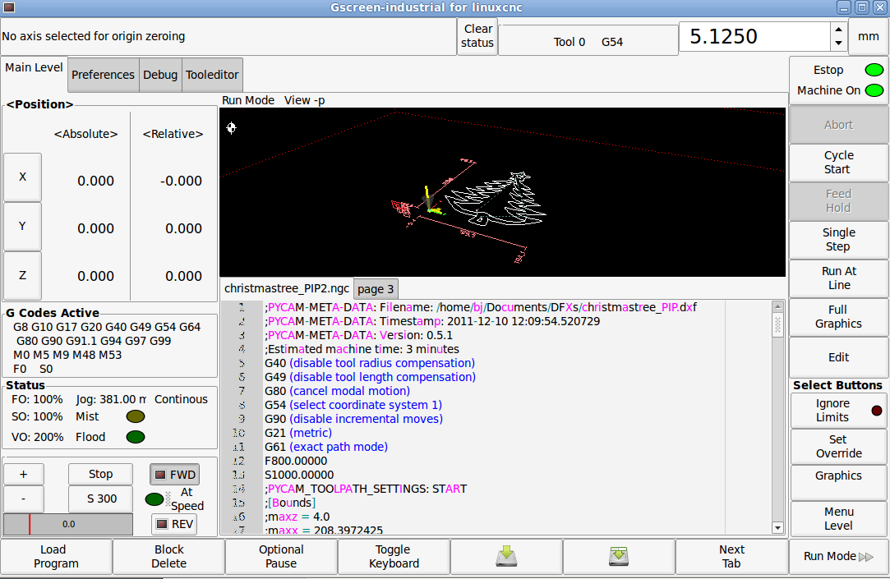Switch to the Tooleditor tab
Image resolution: width=890 pixels, height=579 pixels.
pyautogui.click(x=212, y=75)
